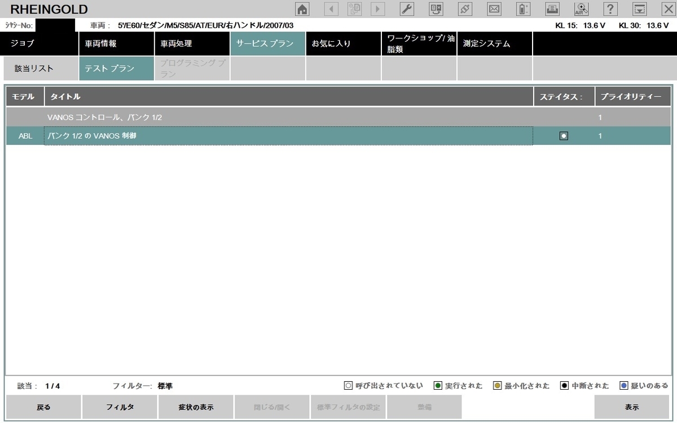
Task: Click the RHEINGOLD title text
Action: [49, 9]
